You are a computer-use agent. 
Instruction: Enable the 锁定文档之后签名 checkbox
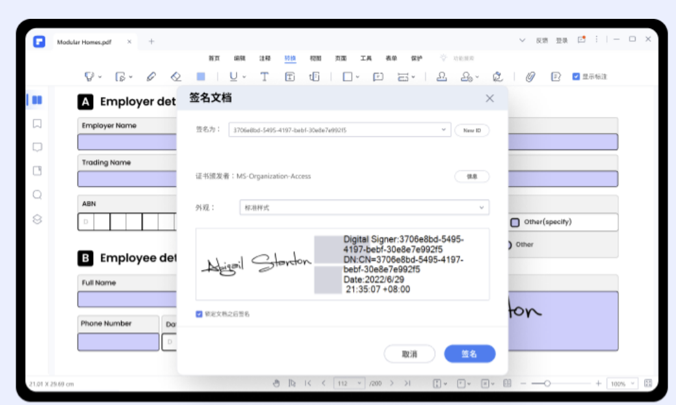click(x=200, y=315)
